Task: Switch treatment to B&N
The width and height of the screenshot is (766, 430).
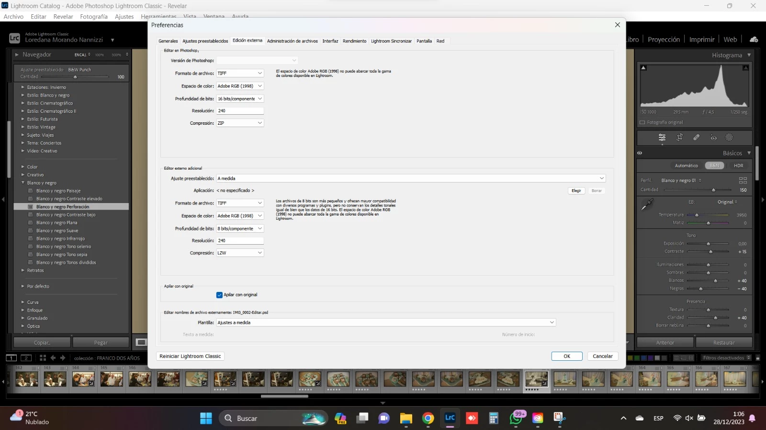Action: pyautogui.click(x=714, y=166)
